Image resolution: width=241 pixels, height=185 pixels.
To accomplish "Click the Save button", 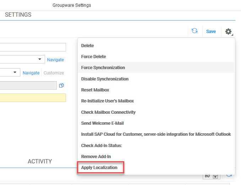I will (x=211, y=31).
